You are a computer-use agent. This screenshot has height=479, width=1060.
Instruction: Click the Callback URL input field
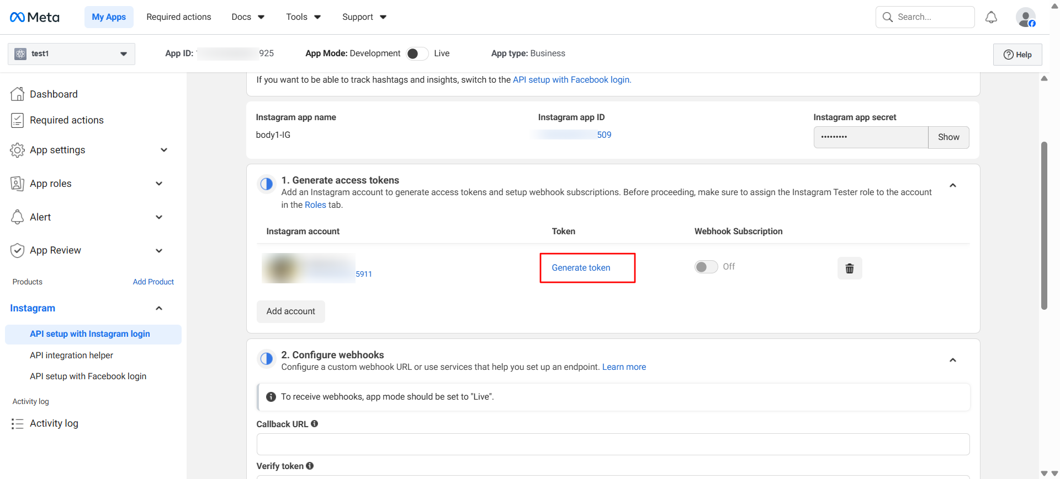[x=613, y=444]
